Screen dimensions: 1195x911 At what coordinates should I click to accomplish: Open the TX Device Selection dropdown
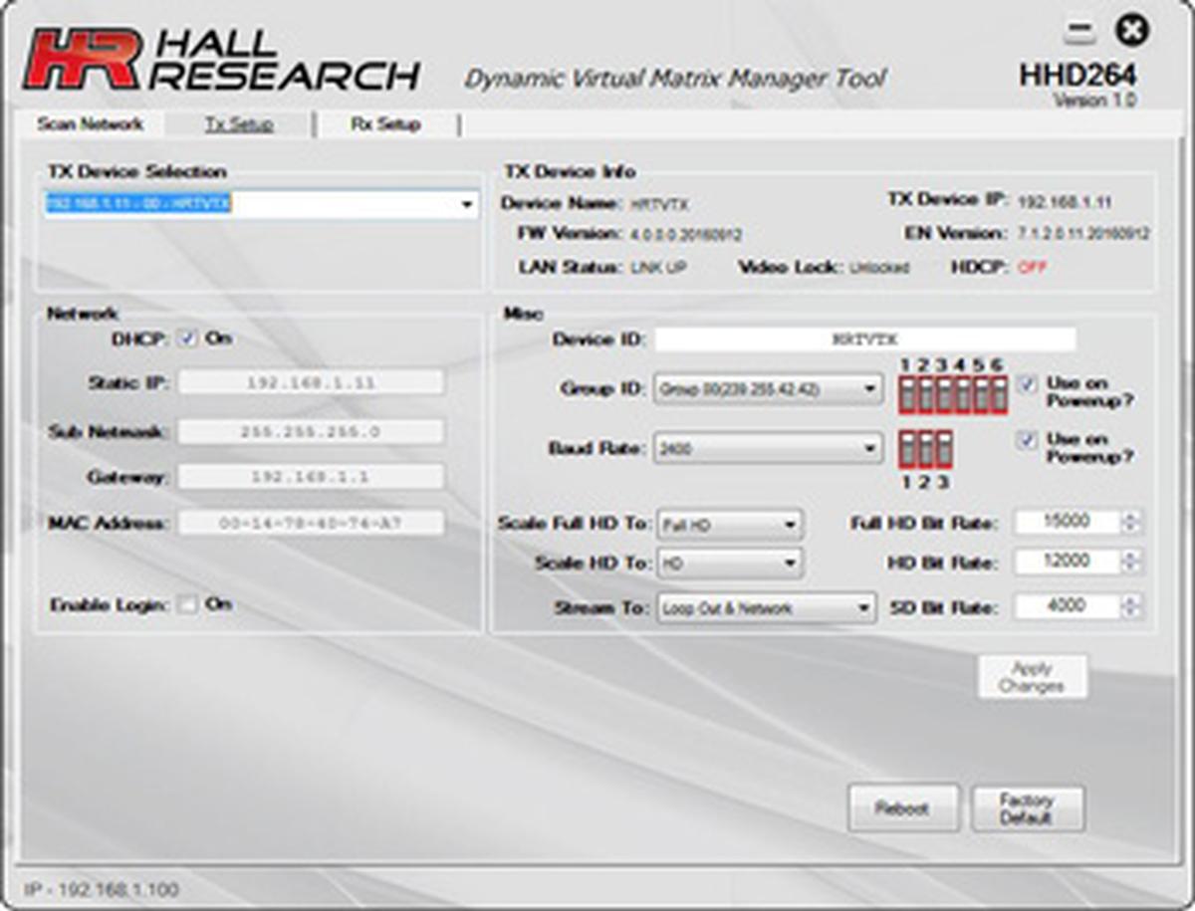(x=466, y=205)
